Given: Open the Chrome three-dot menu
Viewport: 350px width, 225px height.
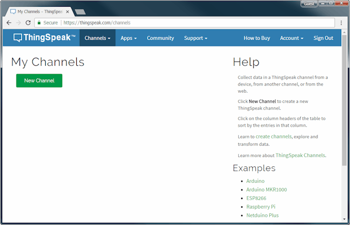Looking at the screenshot, I should point(341,23).
